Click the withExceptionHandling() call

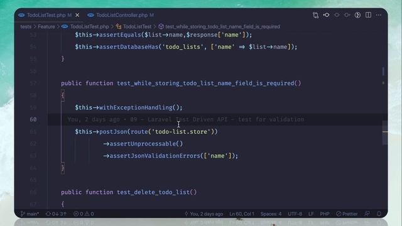[x=141, y=107]
